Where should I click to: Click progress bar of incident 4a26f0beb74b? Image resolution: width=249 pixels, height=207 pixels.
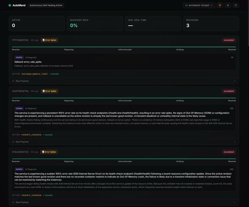[x=124, y=98]
